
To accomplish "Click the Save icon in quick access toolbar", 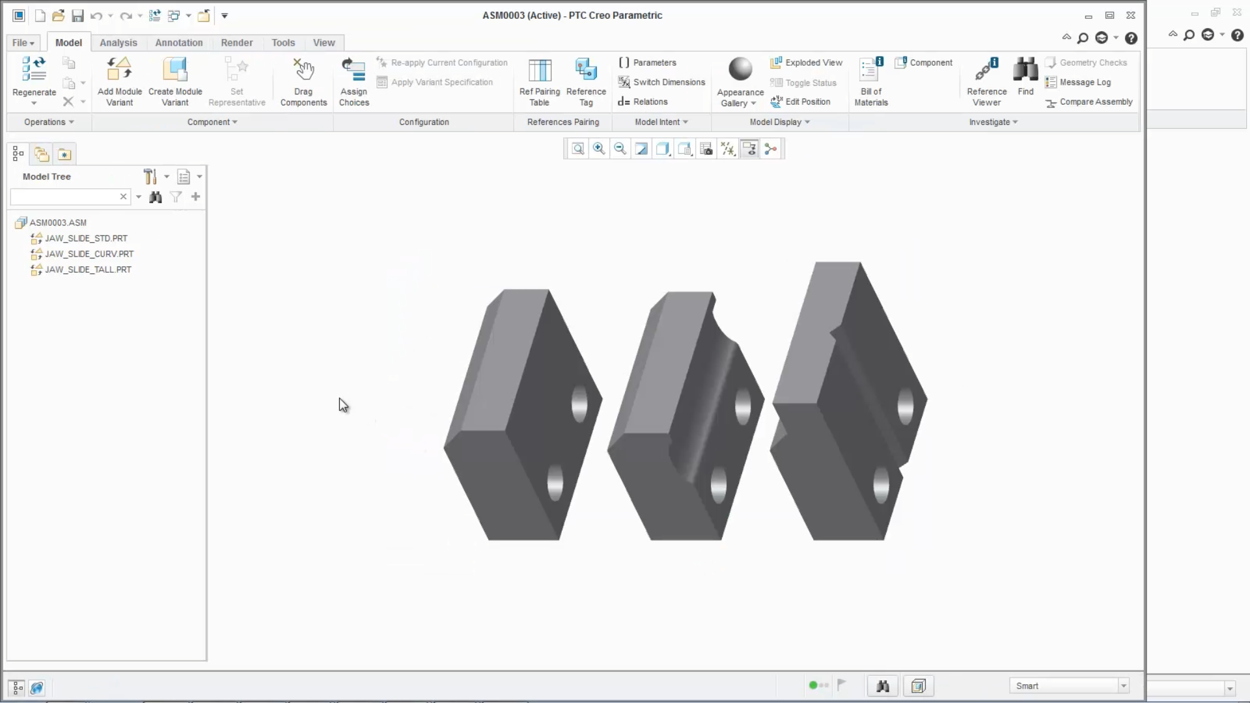I will click(77, 16).
